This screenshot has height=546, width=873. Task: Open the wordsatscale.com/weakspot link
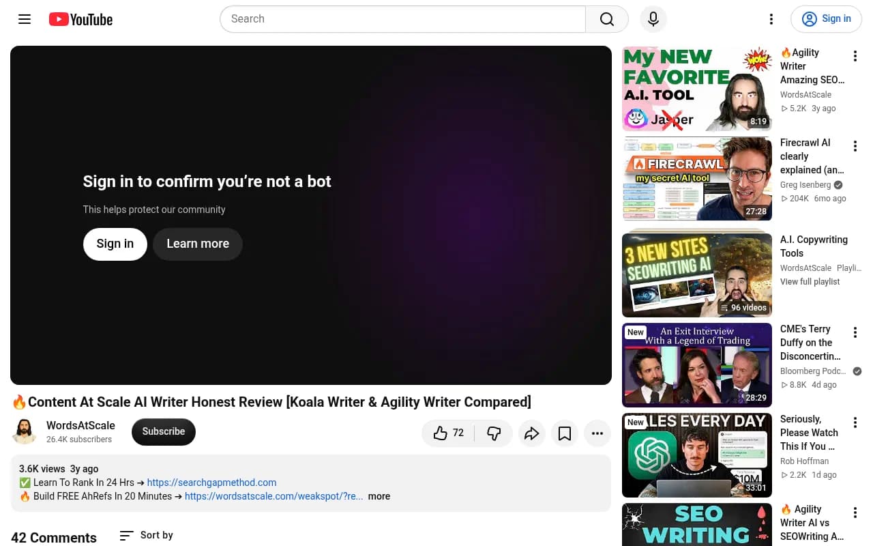point(274,496)
